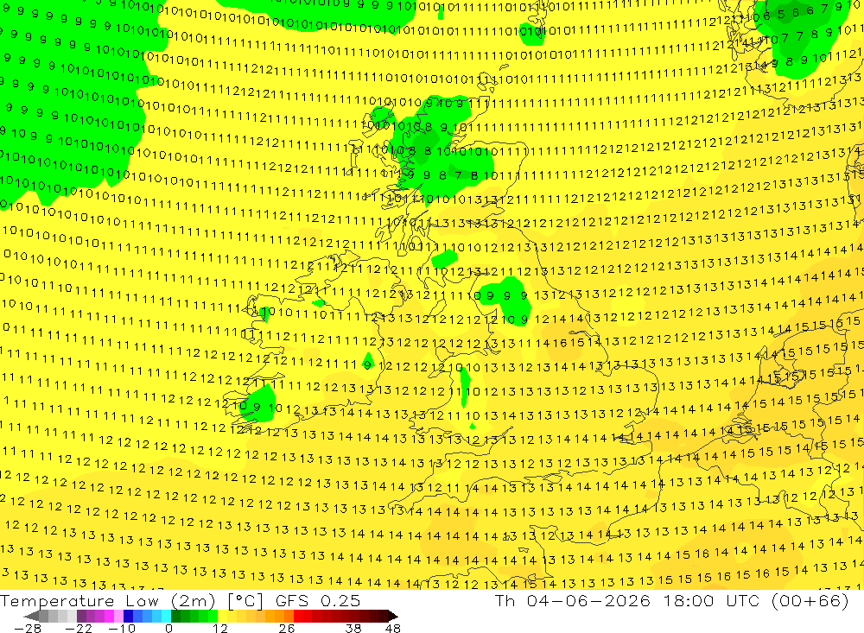This screenshot has width=864, height=633.
Task: Click the cyan legend swatch
Action: tap(166, 617)
